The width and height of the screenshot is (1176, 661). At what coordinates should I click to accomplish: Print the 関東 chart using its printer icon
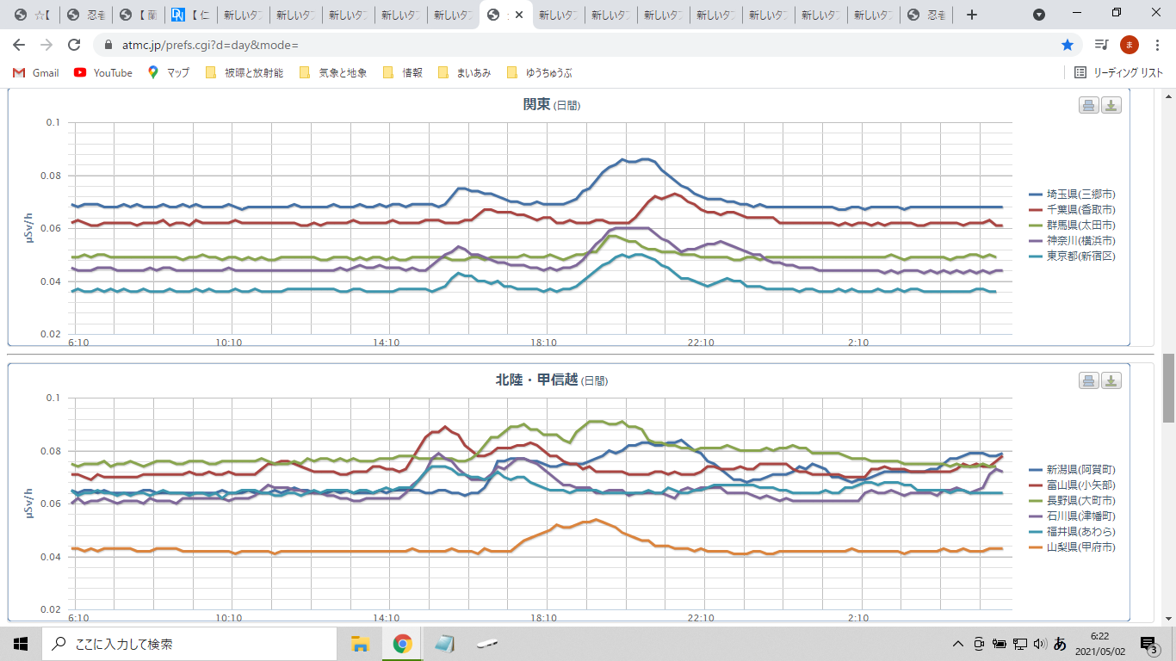1089,105
